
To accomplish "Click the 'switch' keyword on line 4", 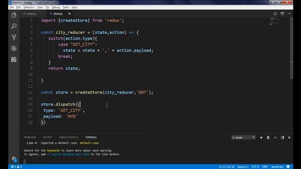I will coord(55,38).
